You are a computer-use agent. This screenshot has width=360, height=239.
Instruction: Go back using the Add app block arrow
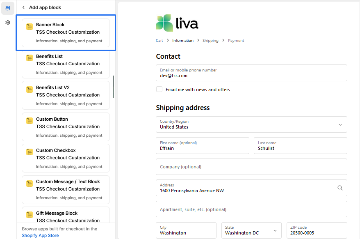[x=23, y=7]
